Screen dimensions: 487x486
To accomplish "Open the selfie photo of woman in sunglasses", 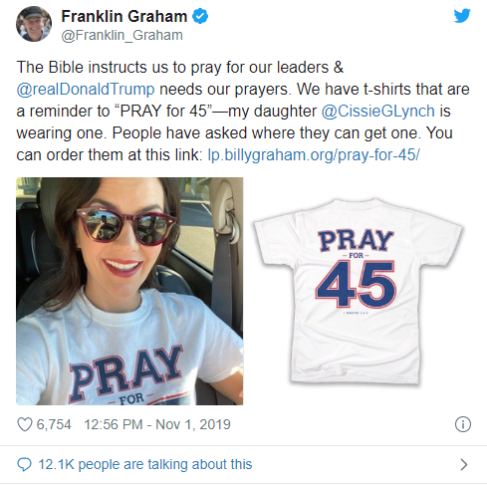I will coord(129,291).
